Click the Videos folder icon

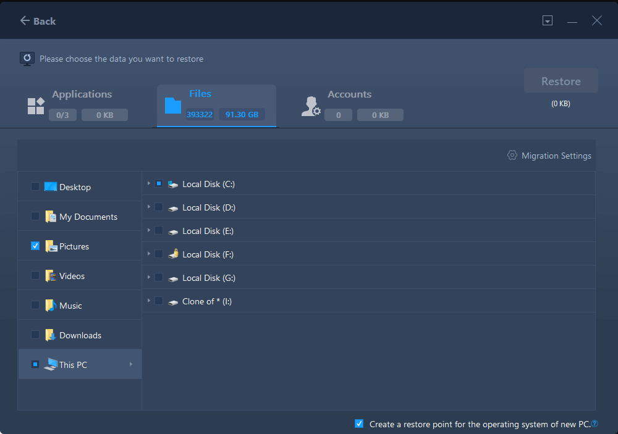click(x=51, y=276)
